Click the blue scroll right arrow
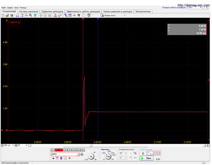The height and width of the screenshot is (165, 212). pyautogui.click(x=208, y=145)
